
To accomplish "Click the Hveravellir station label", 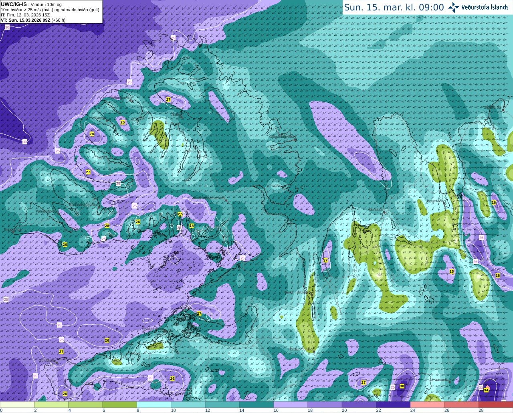I will (440, 379).
